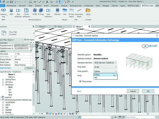Expand the ARCH schedule group

point(3,105)
